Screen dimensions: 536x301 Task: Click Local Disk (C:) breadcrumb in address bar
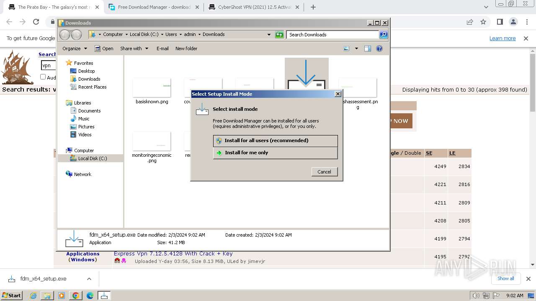point(144,35)
